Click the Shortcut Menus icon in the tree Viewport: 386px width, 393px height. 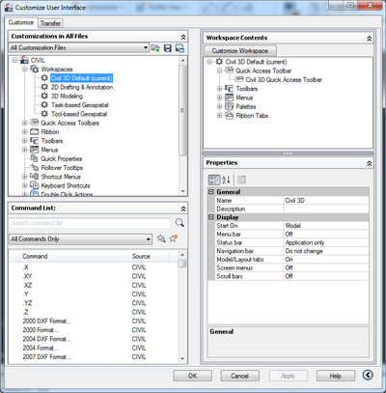pyautogui.click(x=34, y=177)
